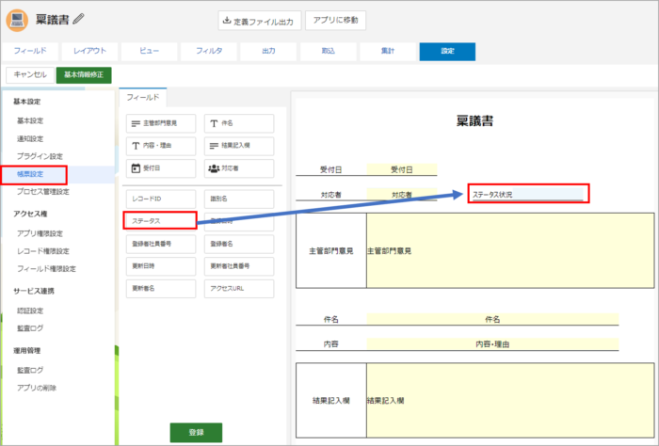Click the white 主管部門意見 label cell
This screenshot has height=446, width=659.
point(331,250)
